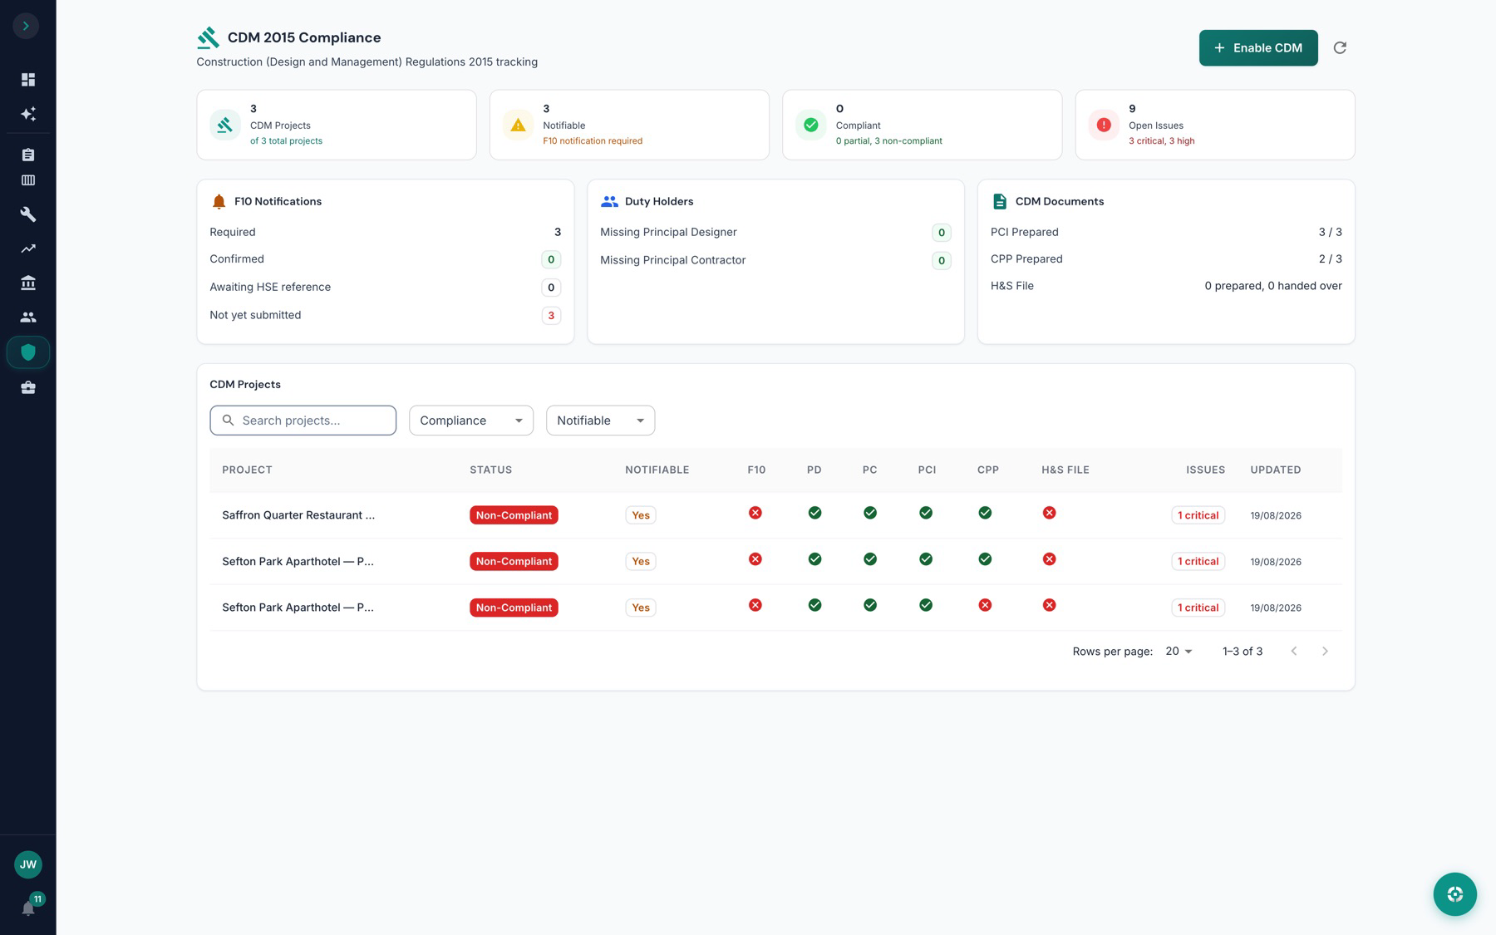The width and height of the screenshot is (1496, 935).
Task: Click the Missing Principal Contractor count badge
Action: (942, 261)
